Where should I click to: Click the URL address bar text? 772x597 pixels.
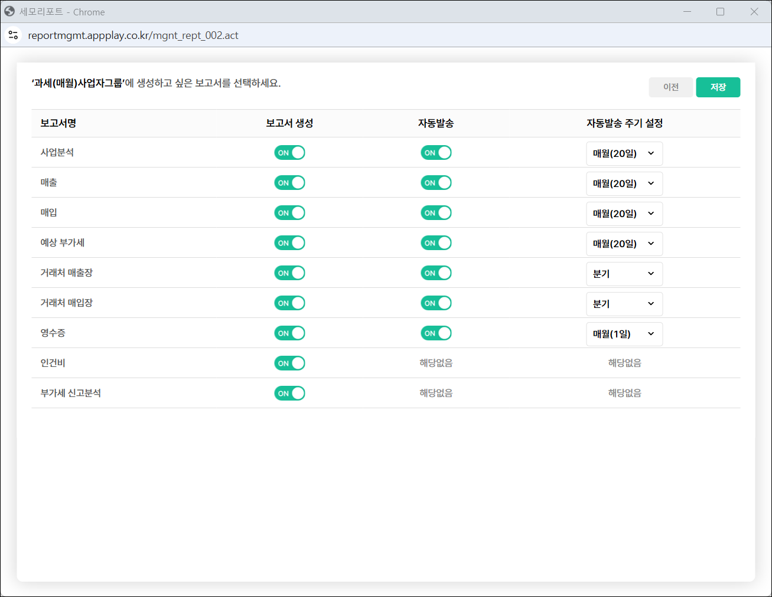[133, 35]
